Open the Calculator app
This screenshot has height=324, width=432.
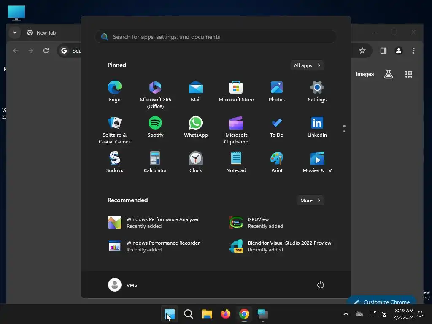coord(155,162)
